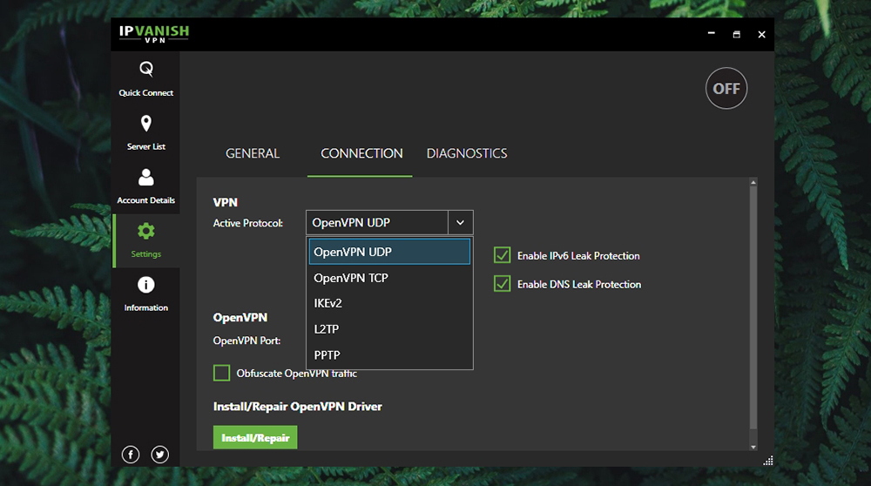
Task: Minimize the IPVanish window
Action: (711, 34)
